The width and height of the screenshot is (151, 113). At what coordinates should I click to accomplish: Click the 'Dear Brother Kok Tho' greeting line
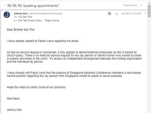coord(21,30)
